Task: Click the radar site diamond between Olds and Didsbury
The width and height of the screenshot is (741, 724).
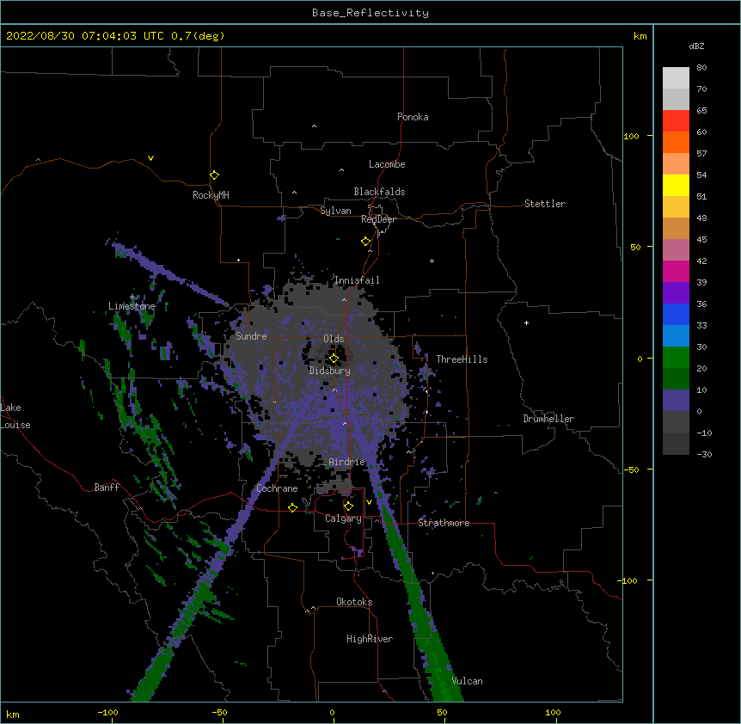Action: 334,358
